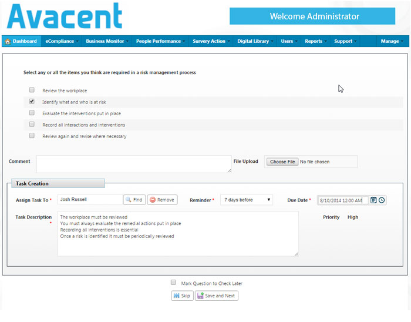Expand the Reports menu arrow
This screenshot has width=411, height=322.
pos(326,42)
